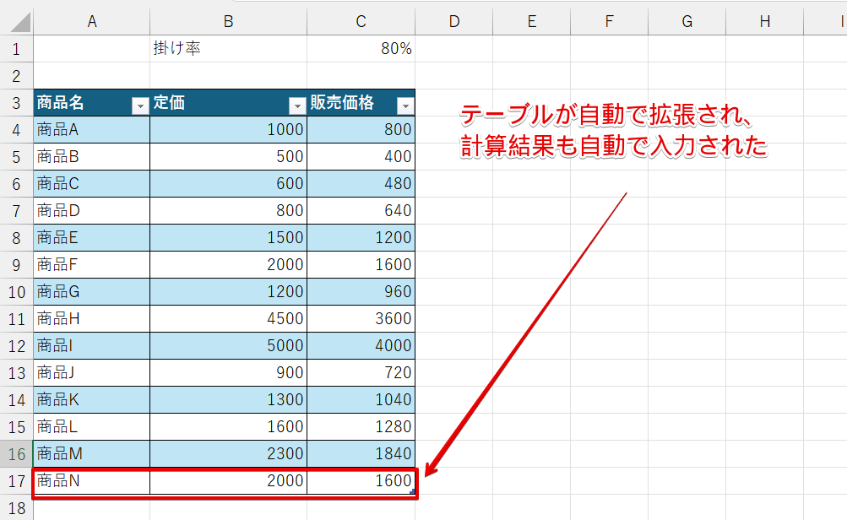Select row 16 header
This screenshot has width=847, height=520.
(x=16, y=453)
